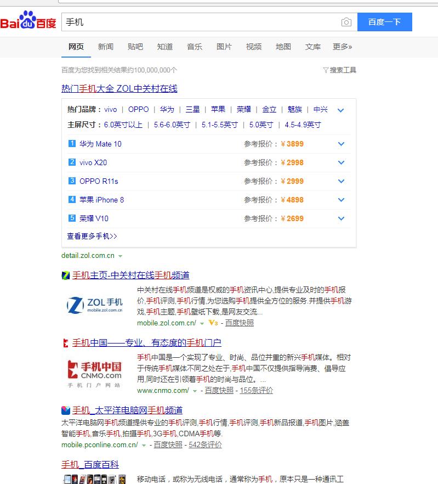Select screen size 4.5-4.9英寸
Image resolution: width=438 pixels, height=484 pixels.
click(303, 125)
